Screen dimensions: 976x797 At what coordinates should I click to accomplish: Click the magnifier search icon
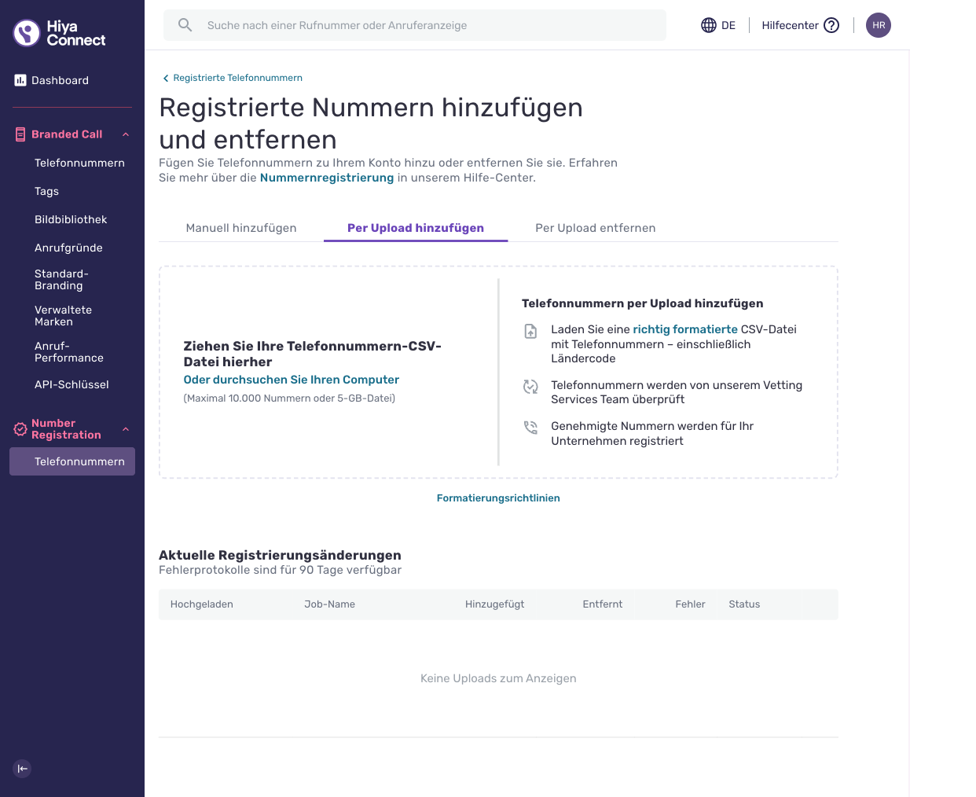[x=185, y=25]
